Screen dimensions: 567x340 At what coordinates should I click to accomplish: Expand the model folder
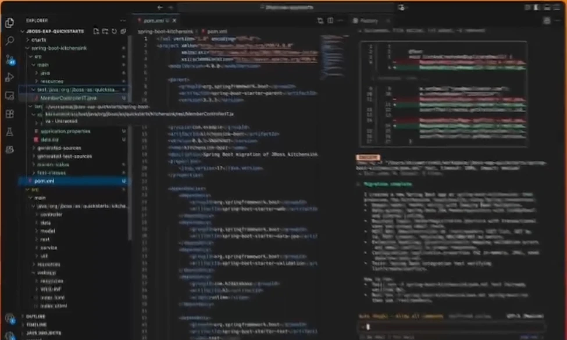click(x=47, y=231)
